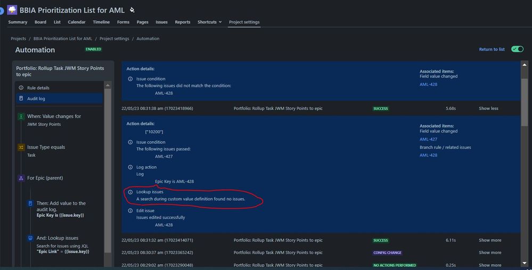This screenshot has width=532, height=270.
Task: Click the rule panel scrollbar thumb
Action: (x=108, y=171)
